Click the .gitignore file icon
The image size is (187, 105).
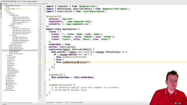tap(6, 79)
